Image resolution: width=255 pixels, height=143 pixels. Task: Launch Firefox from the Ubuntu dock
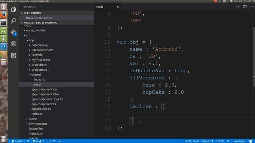coord(4,15)
